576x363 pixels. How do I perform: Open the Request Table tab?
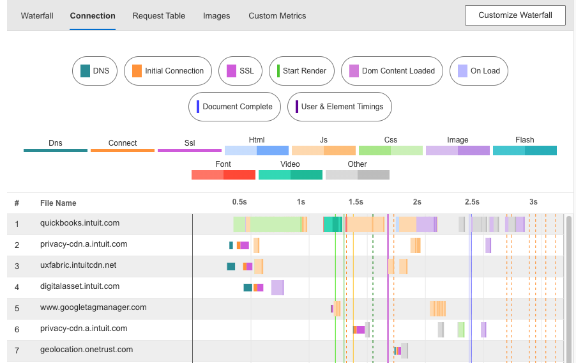[158, 15]
